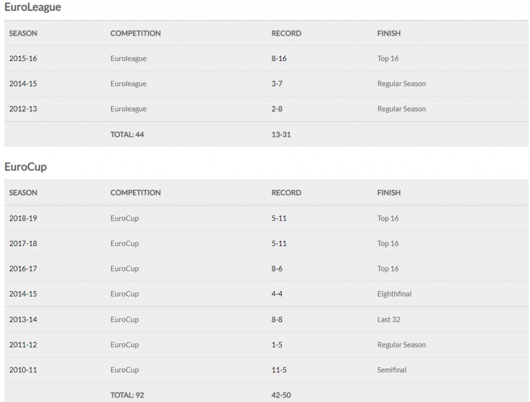Screen dimensions: 530x402
Task: Open the Euroleague link for 2015-16 season
Action: click(128, 59)
